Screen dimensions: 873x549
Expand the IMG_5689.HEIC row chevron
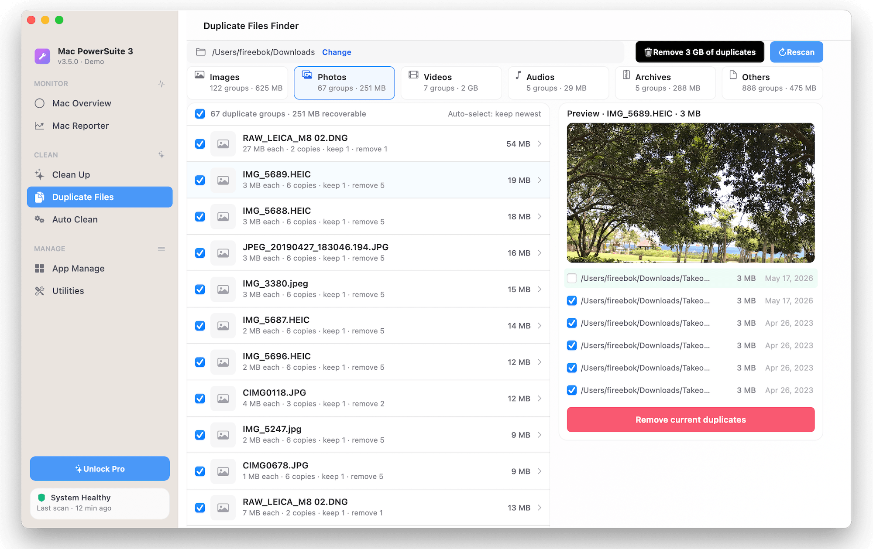click(540, 180)
